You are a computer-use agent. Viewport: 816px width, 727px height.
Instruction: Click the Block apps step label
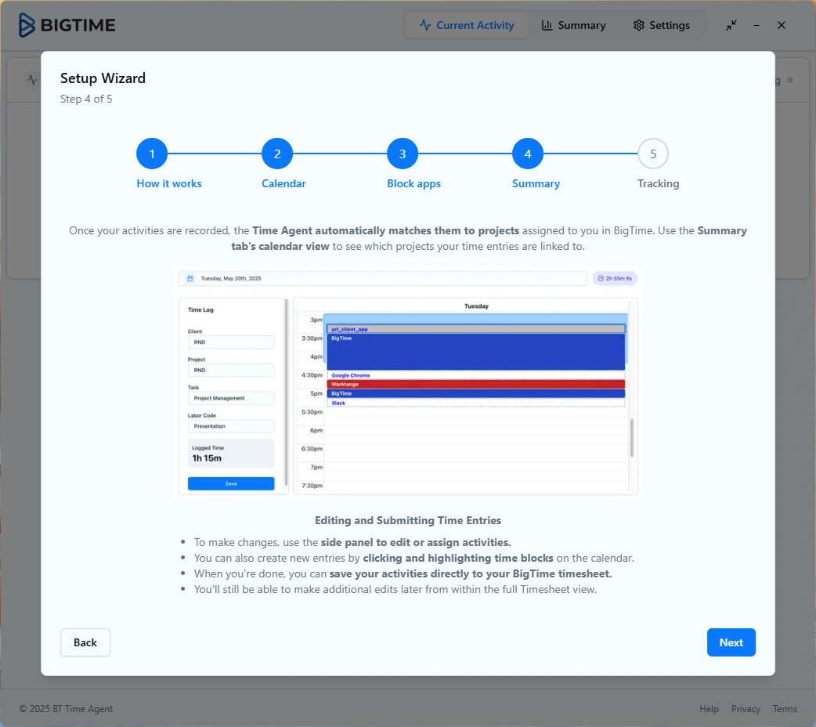(413, 183)
